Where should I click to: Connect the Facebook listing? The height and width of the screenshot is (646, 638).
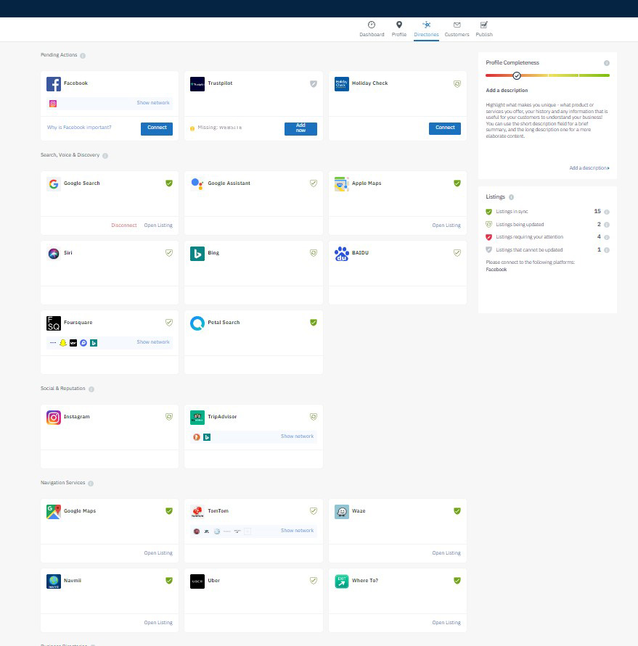coord(157,128)
